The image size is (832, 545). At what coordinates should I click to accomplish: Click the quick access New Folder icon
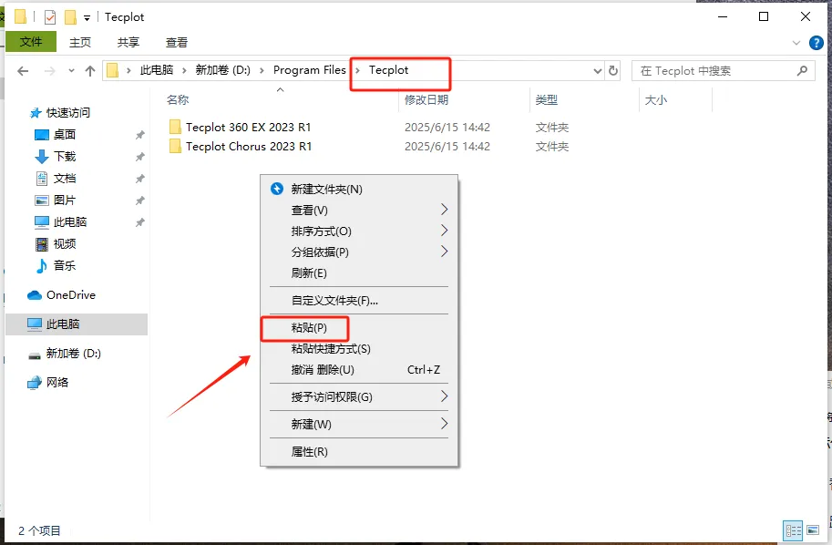pos(70,17)
